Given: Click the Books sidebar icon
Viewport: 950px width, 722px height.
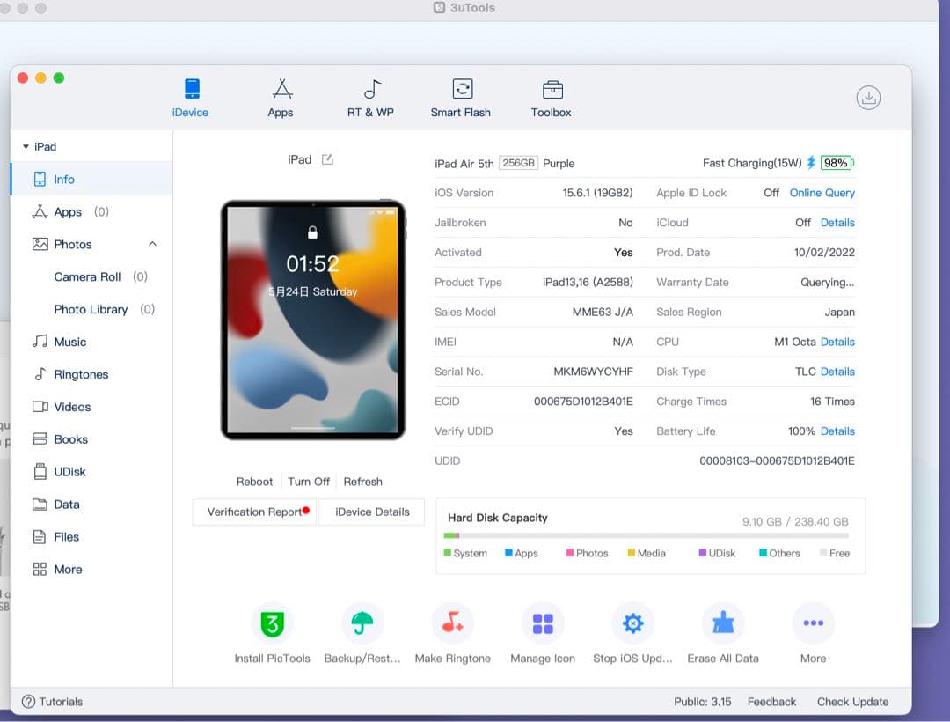Looking at the screenshot, I should [x=40, y=438].
